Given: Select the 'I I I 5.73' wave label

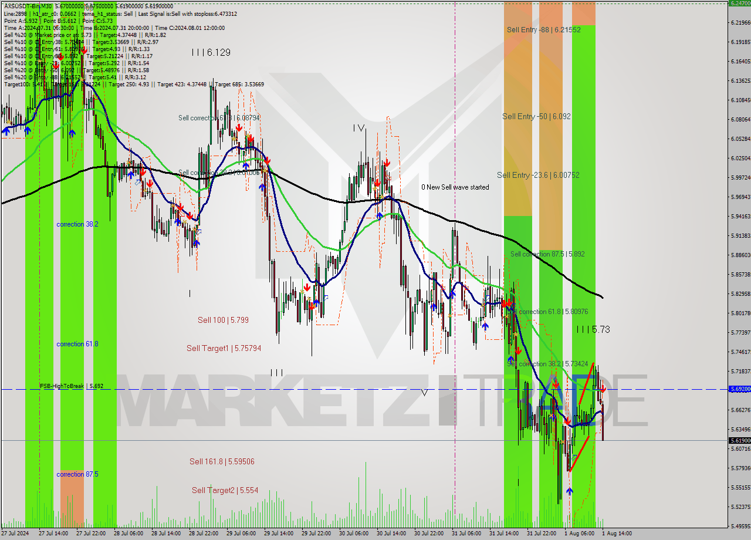Looking at the screenshot, I should pos(593,330).
